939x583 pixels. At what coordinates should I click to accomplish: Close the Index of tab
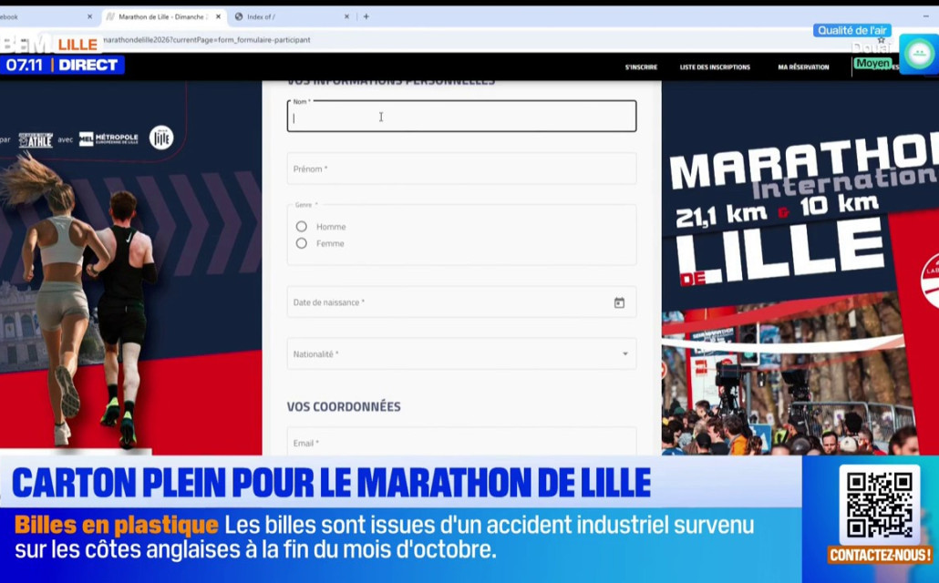[346, 16]
